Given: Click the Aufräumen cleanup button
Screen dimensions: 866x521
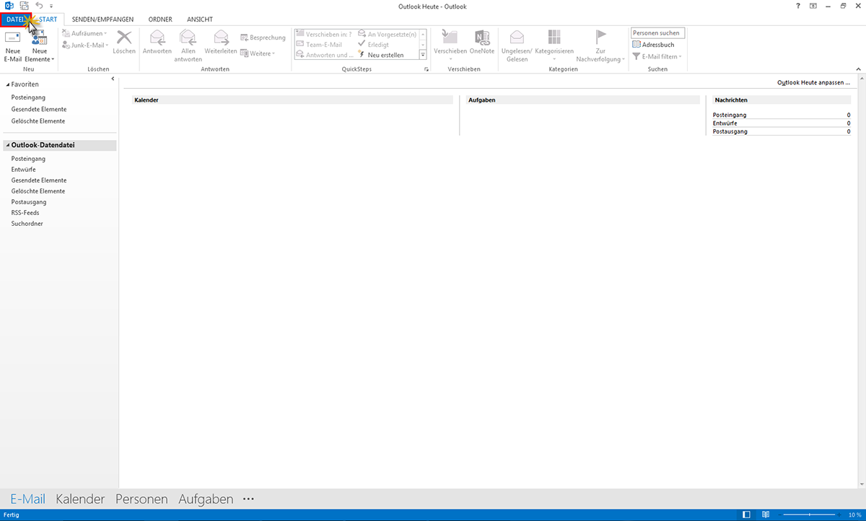Looking at the screenshot, I should pos(84,34).
